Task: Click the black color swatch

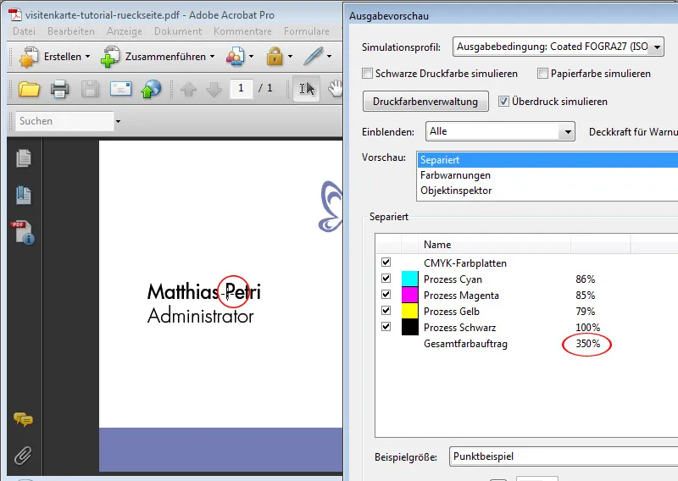Action: [x=410, y=327]
